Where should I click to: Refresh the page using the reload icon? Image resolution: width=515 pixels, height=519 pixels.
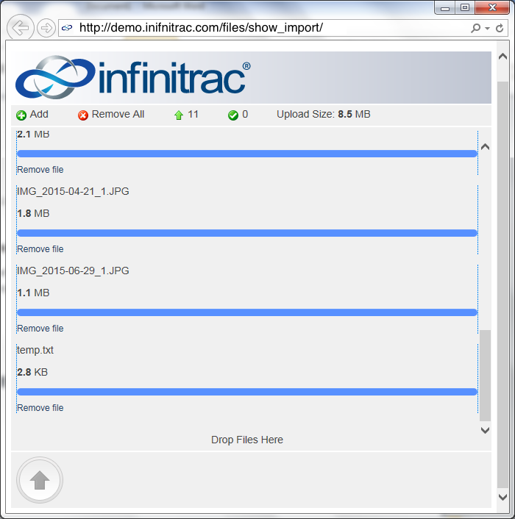click(x=500, y=28)
